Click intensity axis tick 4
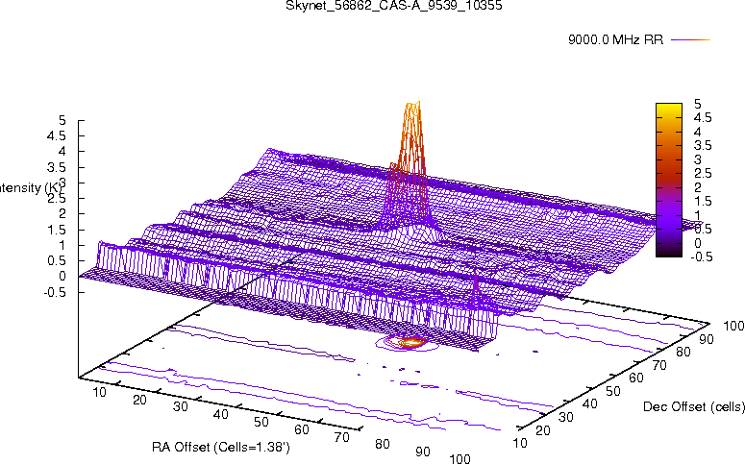The width and height of the screenshot is (745, 464). click(62, 152)
